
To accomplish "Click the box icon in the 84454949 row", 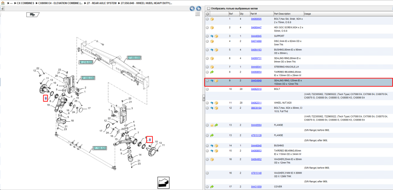I will pos(216,80).
